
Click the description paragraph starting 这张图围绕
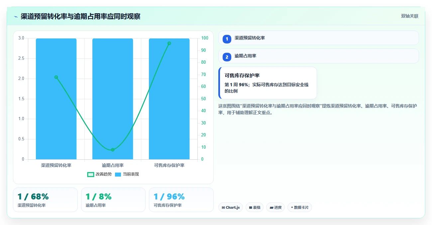(x=318, y=109)
